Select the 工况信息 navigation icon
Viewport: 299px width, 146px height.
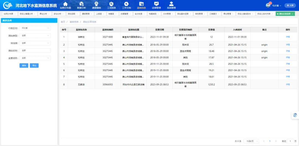coord(111,5)
